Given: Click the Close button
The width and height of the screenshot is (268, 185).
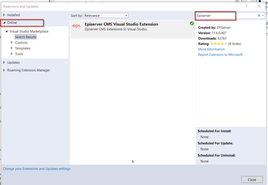Looking at the screenshot, I should pos(252,180).
